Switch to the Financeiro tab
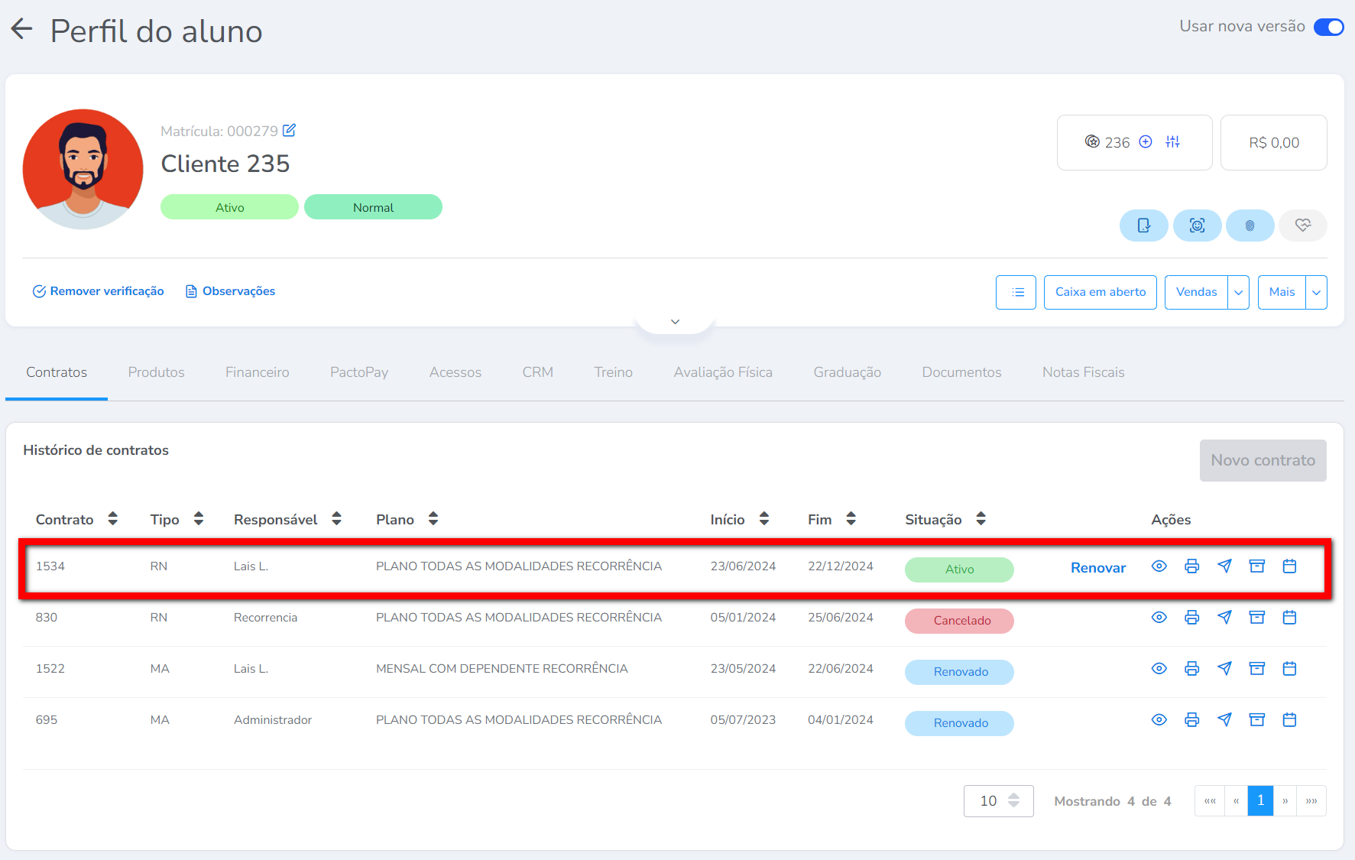Viewport: 1355px width, 860px height. click(257, 372)
